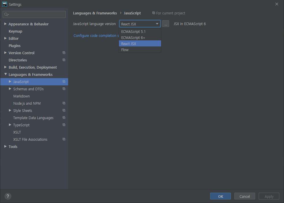Select XSLT in the settings tree
The height and width of the screenshot is (203, 284).
click(x=17, y=132)
